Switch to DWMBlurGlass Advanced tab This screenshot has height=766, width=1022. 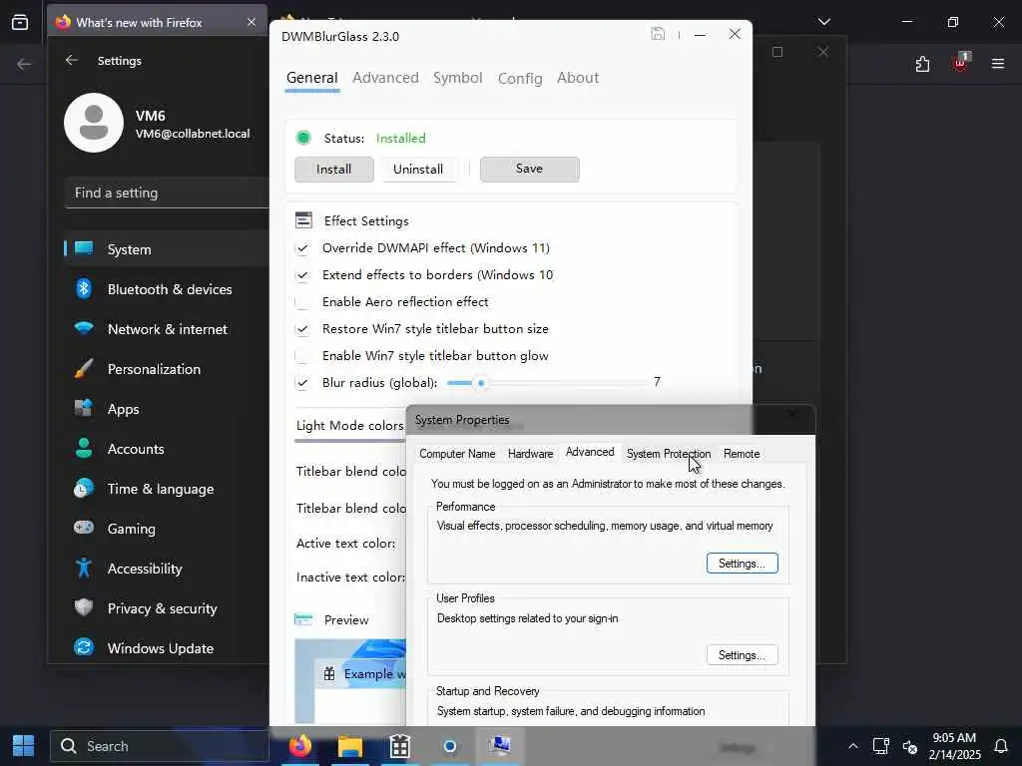click(x=386, y=78)
